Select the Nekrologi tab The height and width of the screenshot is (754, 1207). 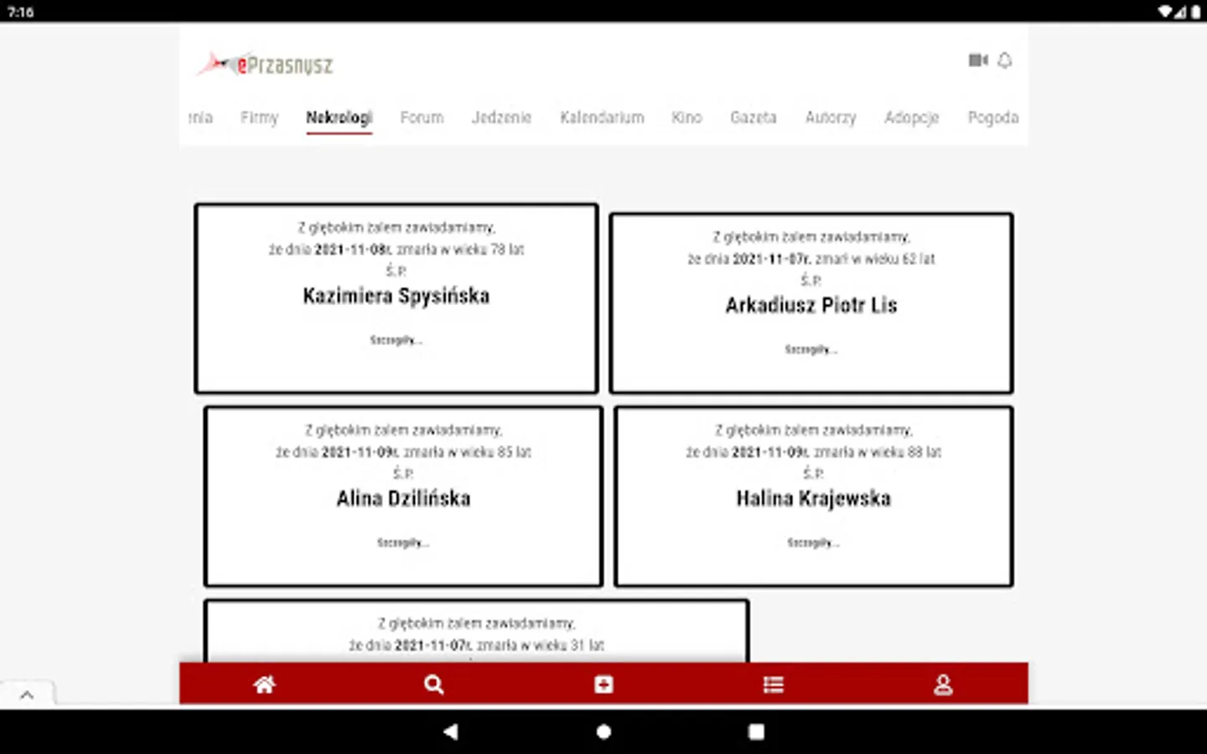tap(339, 117)
